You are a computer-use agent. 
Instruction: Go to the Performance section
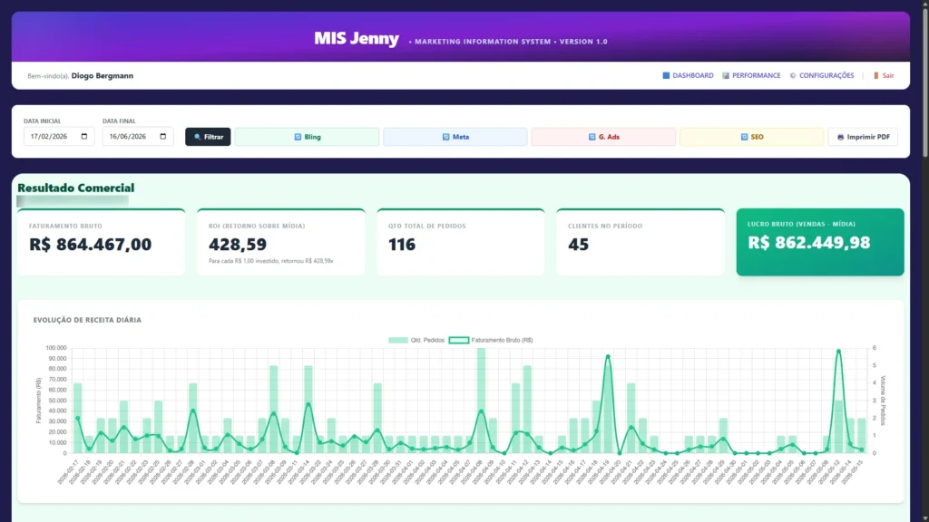(751, 76)
